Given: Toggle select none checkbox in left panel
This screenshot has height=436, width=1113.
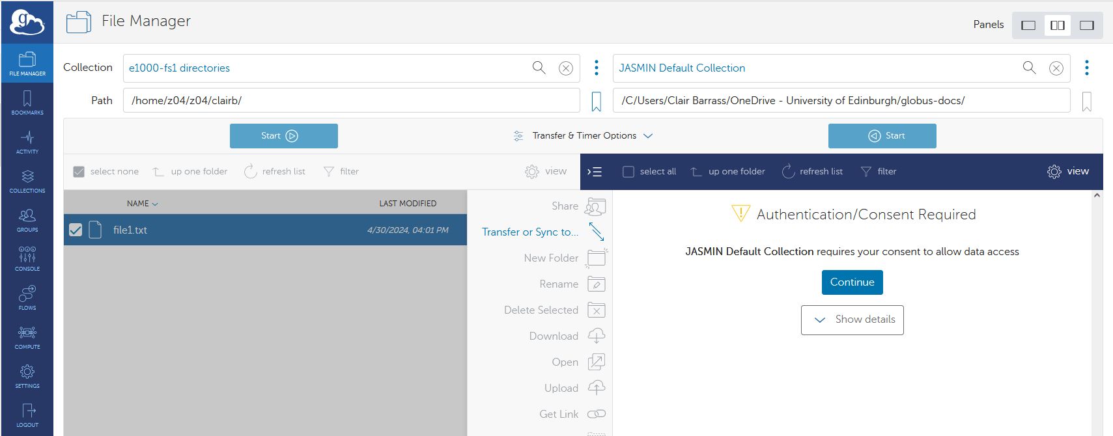Looking at the screenshot, I should pos(79,172).
